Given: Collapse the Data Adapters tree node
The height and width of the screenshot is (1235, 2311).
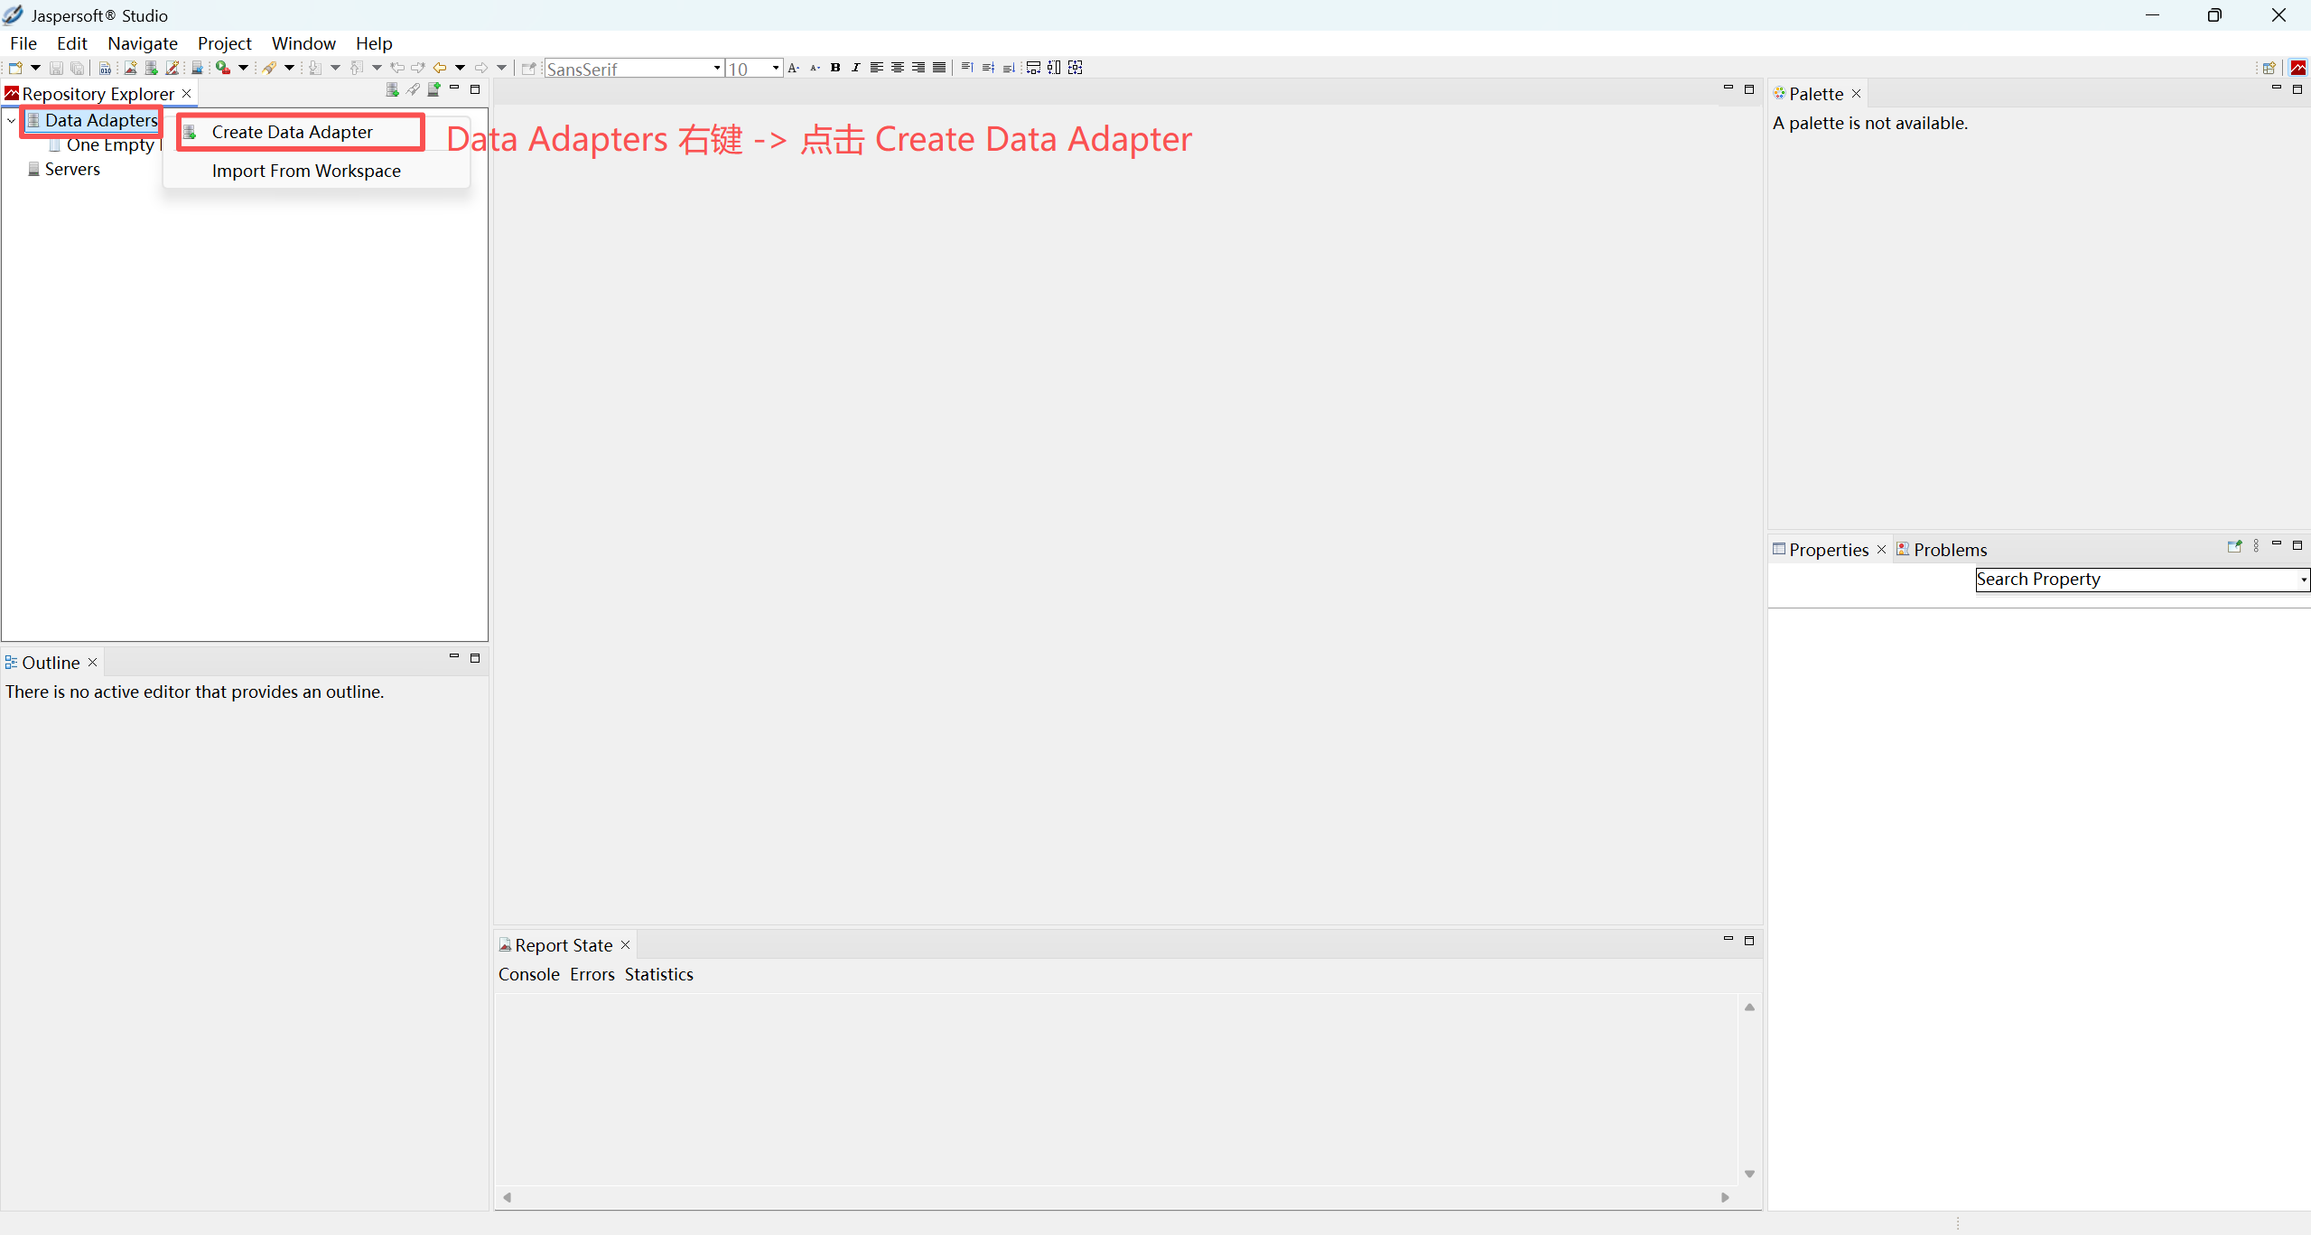Looking at the screenshot, I should point(11,120).
